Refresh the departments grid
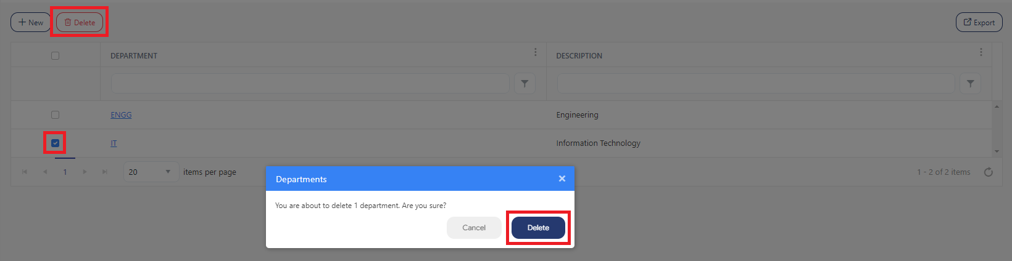The width and height of the screenshot is (1012, 261). point(988,172)
